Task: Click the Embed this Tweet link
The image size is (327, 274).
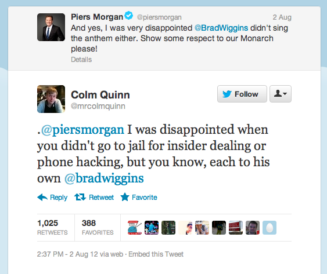Action: pyautogui.click(x=156, y=254)
